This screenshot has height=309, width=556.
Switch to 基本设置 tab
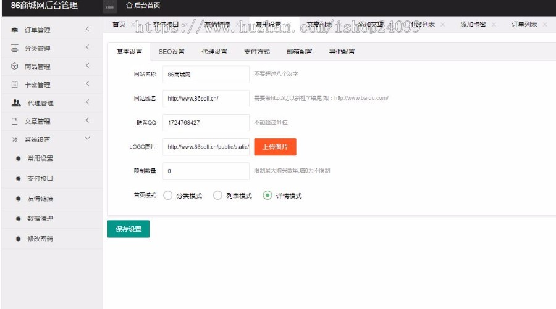(129, 51)
